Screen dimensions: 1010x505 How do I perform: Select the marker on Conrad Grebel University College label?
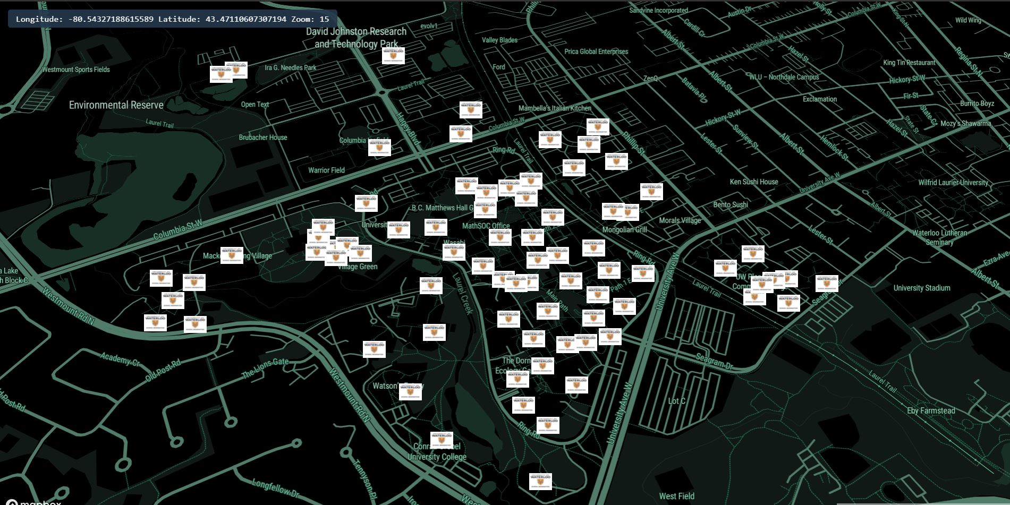442,440
